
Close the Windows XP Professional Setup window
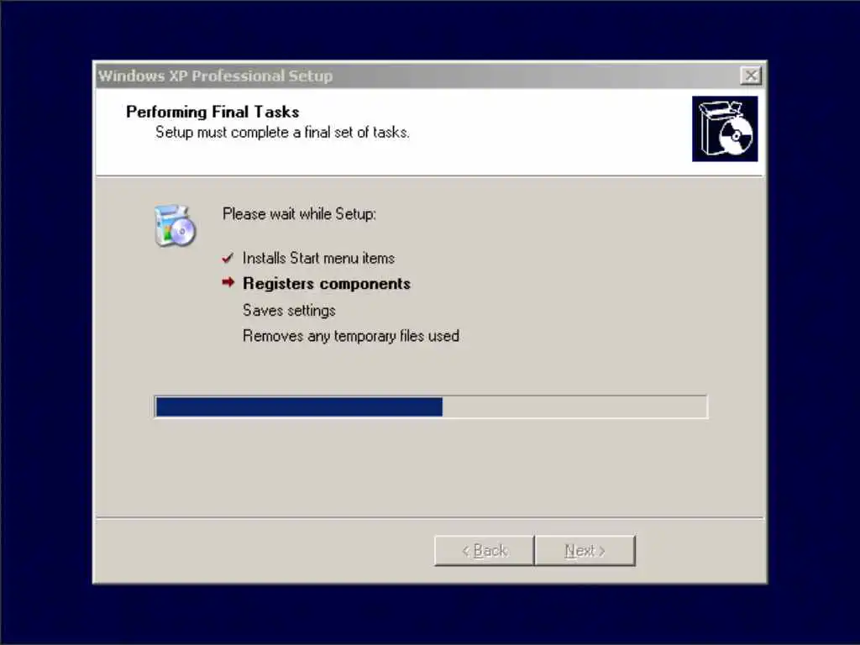coord(750,75)
